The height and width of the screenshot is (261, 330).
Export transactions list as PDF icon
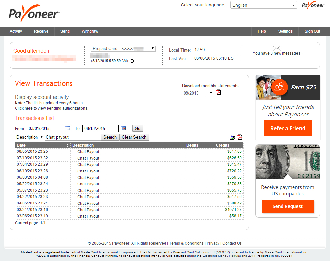point(240,137)
